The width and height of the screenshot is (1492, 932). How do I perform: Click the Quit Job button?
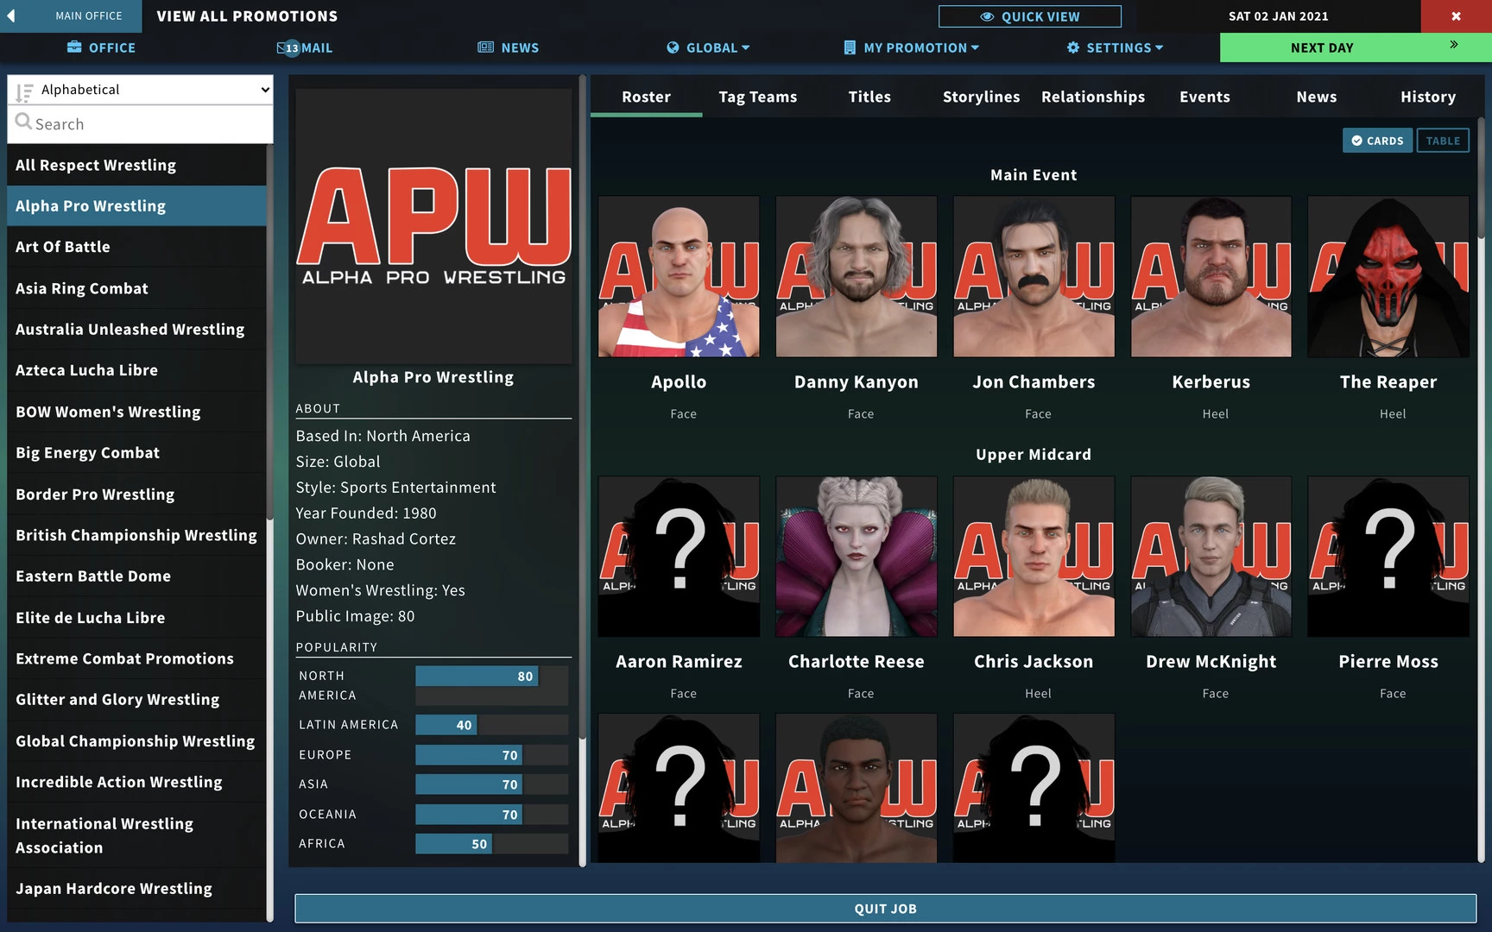coord(885,909)
